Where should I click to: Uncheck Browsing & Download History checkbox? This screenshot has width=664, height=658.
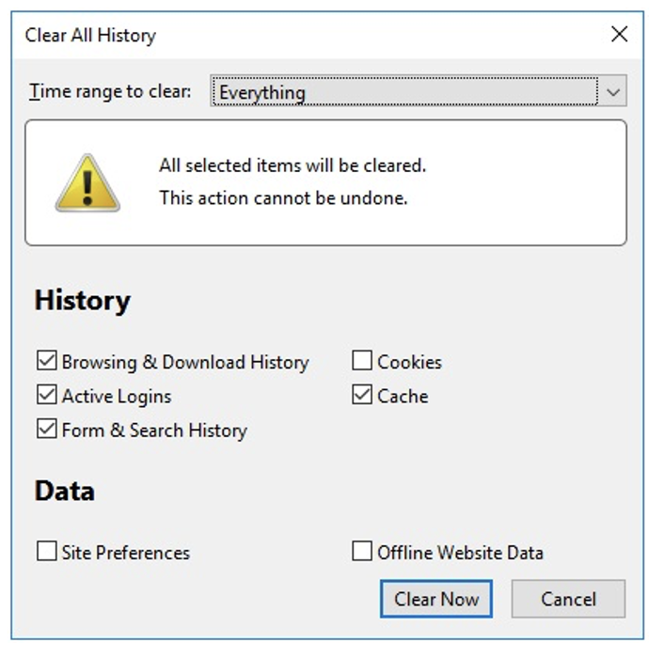[47, 361]
